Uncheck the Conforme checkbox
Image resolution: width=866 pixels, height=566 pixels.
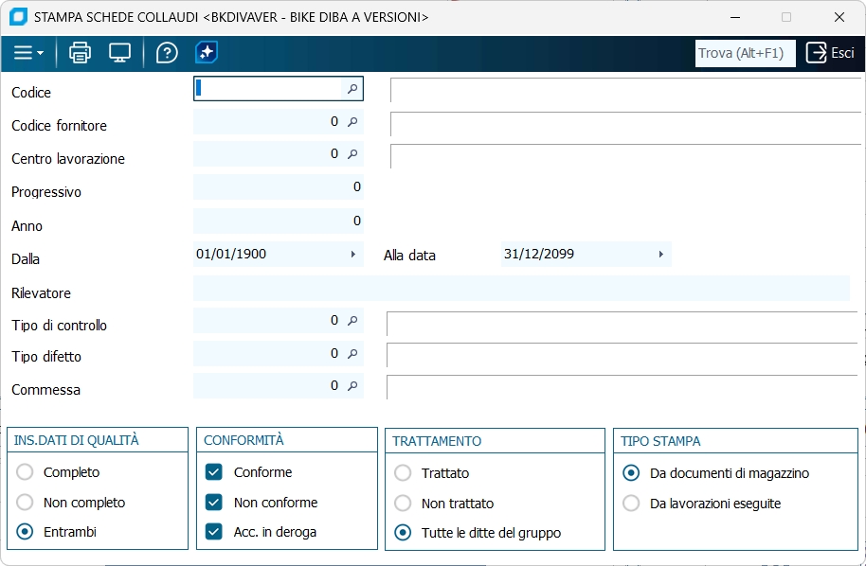tap(214, 472)
